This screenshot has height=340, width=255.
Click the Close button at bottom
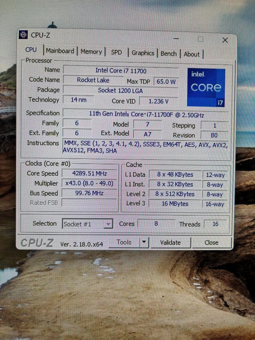tap(212, 243)
